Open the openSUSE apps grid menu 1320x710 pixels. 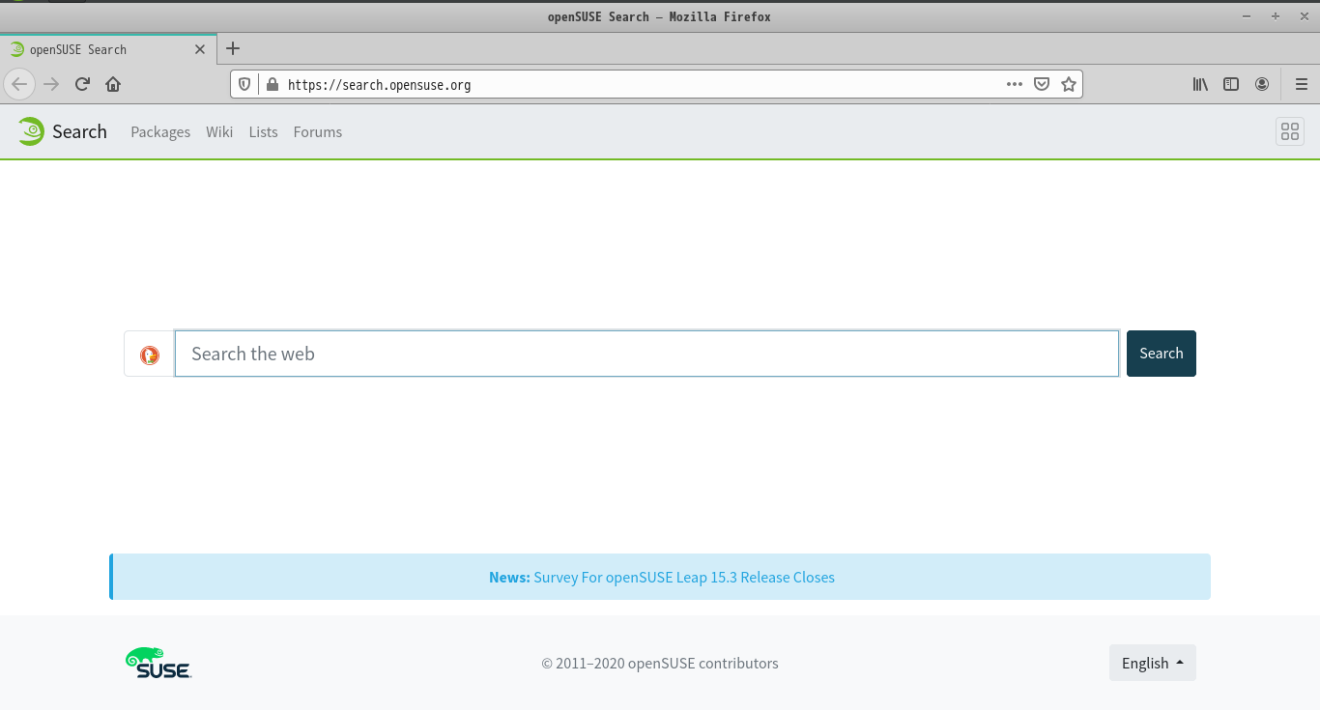click(x=1290, y=131)
